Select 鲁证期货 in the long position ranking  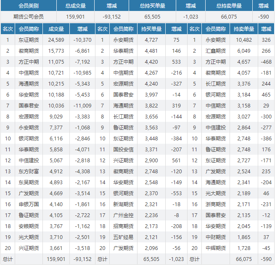[123, 128]
